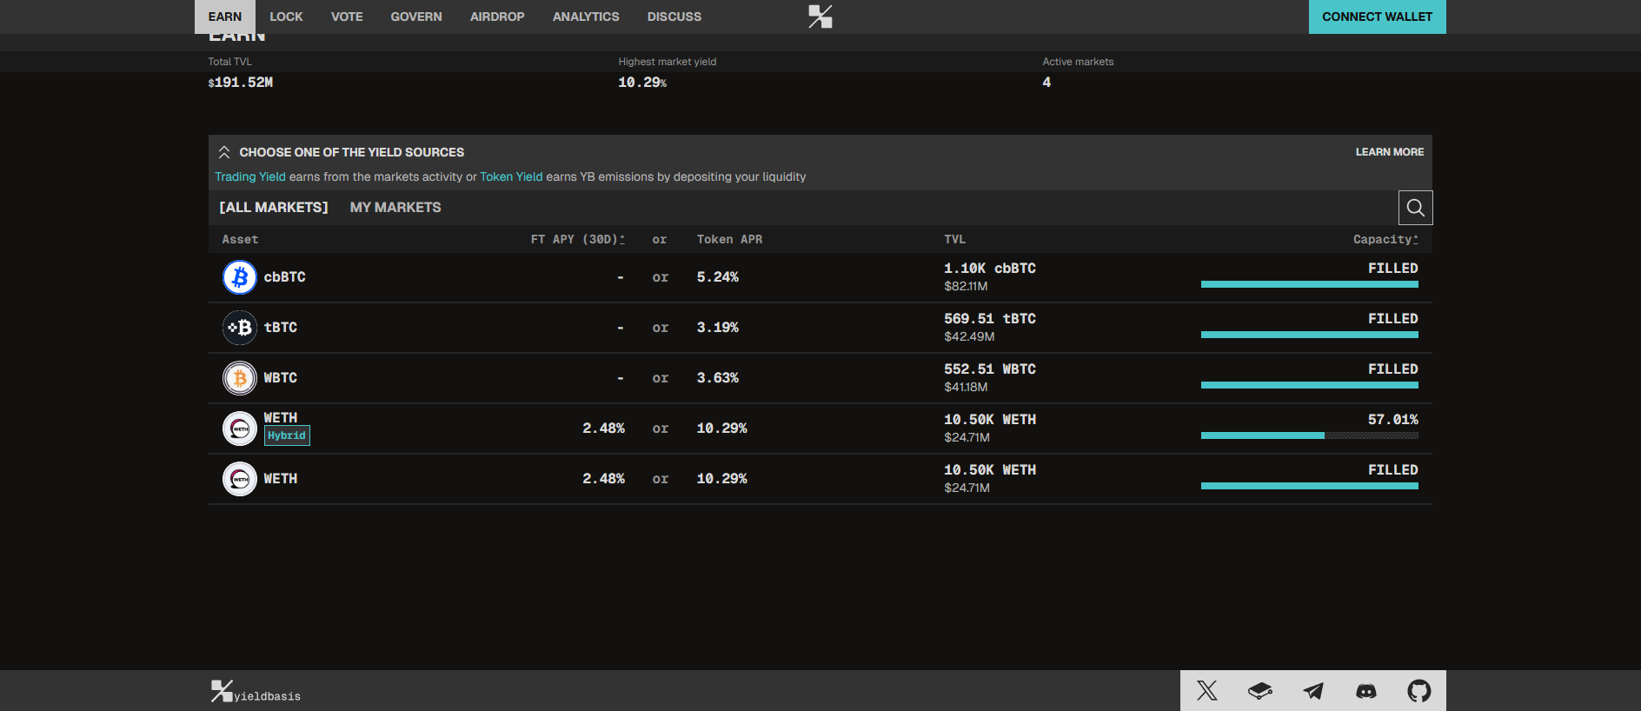Click the WBTC coin icon
The width and height of the screenshot is (1641, 711).
pos(240,378)
